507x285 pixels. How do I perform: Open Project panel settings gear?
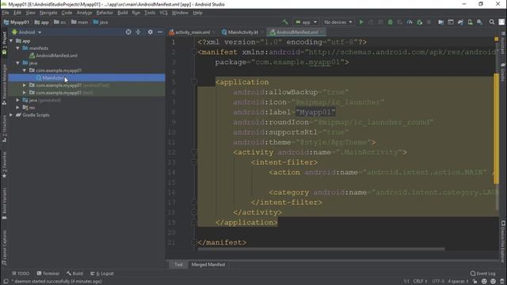150,32
